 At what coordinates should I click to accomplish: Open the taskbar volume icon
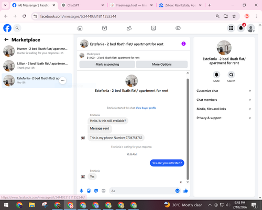pyautogui.click(x=227, y=205)
